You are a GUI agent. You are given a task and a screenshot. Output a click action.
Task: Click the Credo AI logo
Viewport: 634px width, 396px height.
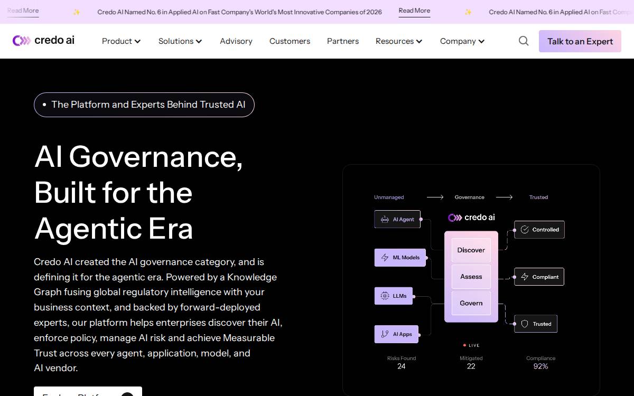click(x=43, y=41)
